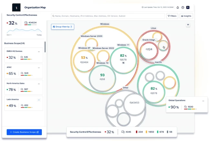Click the Windows Server 2022 label
210x141 pixels.
point(103,48)
